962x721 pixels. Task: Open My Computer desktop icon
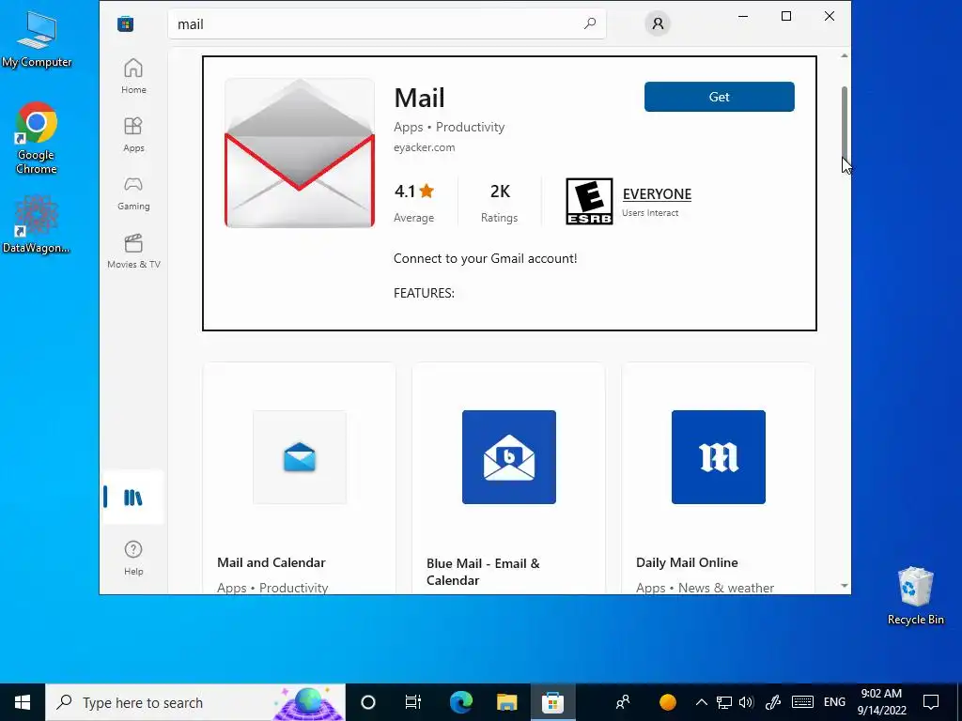tap(37, 39)
